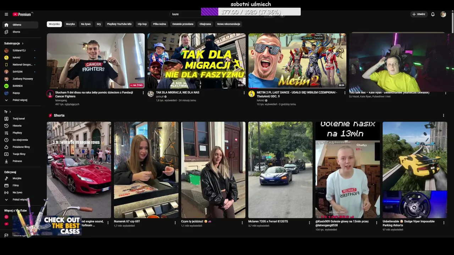
Task: Open Muzyka under Odkrywaj in sidebar
Action: [20, 178]
